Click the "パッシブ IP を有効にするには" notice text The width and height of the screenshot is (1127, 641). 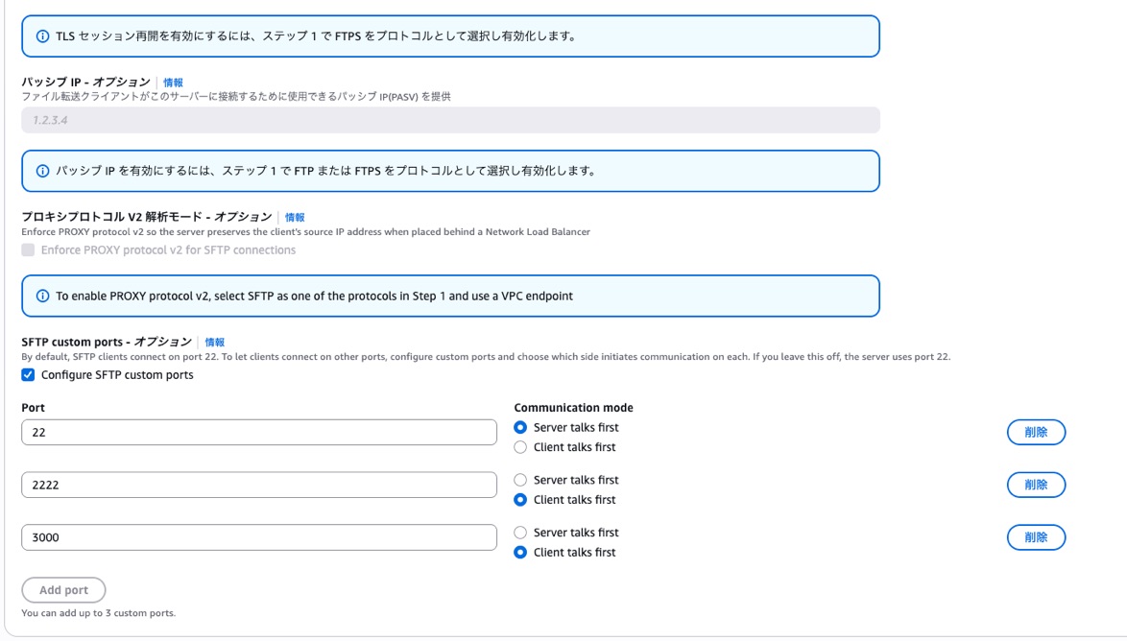326,171
